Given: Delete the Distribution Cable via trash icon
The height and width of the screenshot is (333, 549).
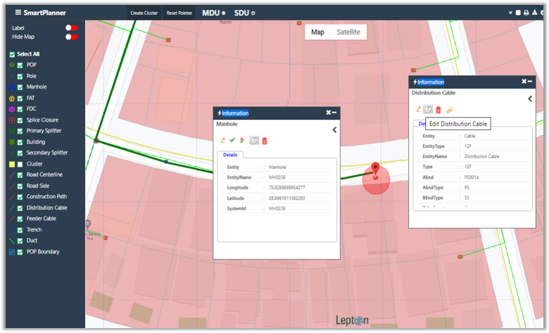Looking at the screenshot, I should click(438, 110).
